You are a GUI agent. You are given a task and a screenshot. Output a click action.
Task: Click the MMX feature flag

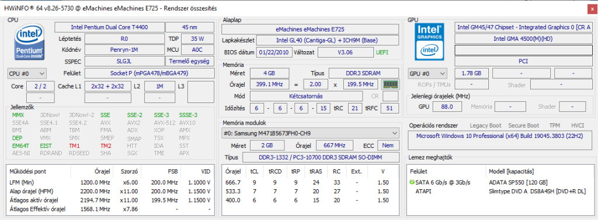click(18, 115)
